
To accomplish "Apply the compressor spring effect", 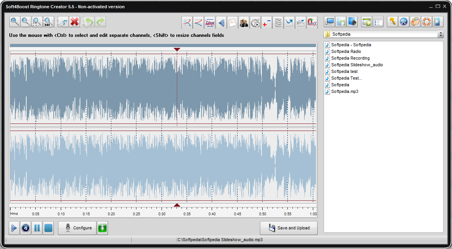I will click(x=278, y=22).
